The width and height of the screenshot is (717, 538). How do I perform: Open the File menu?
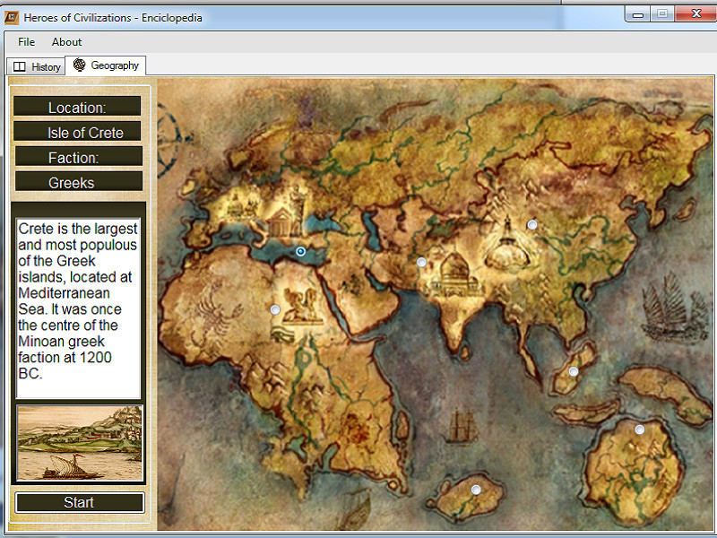tap(26, 41)
